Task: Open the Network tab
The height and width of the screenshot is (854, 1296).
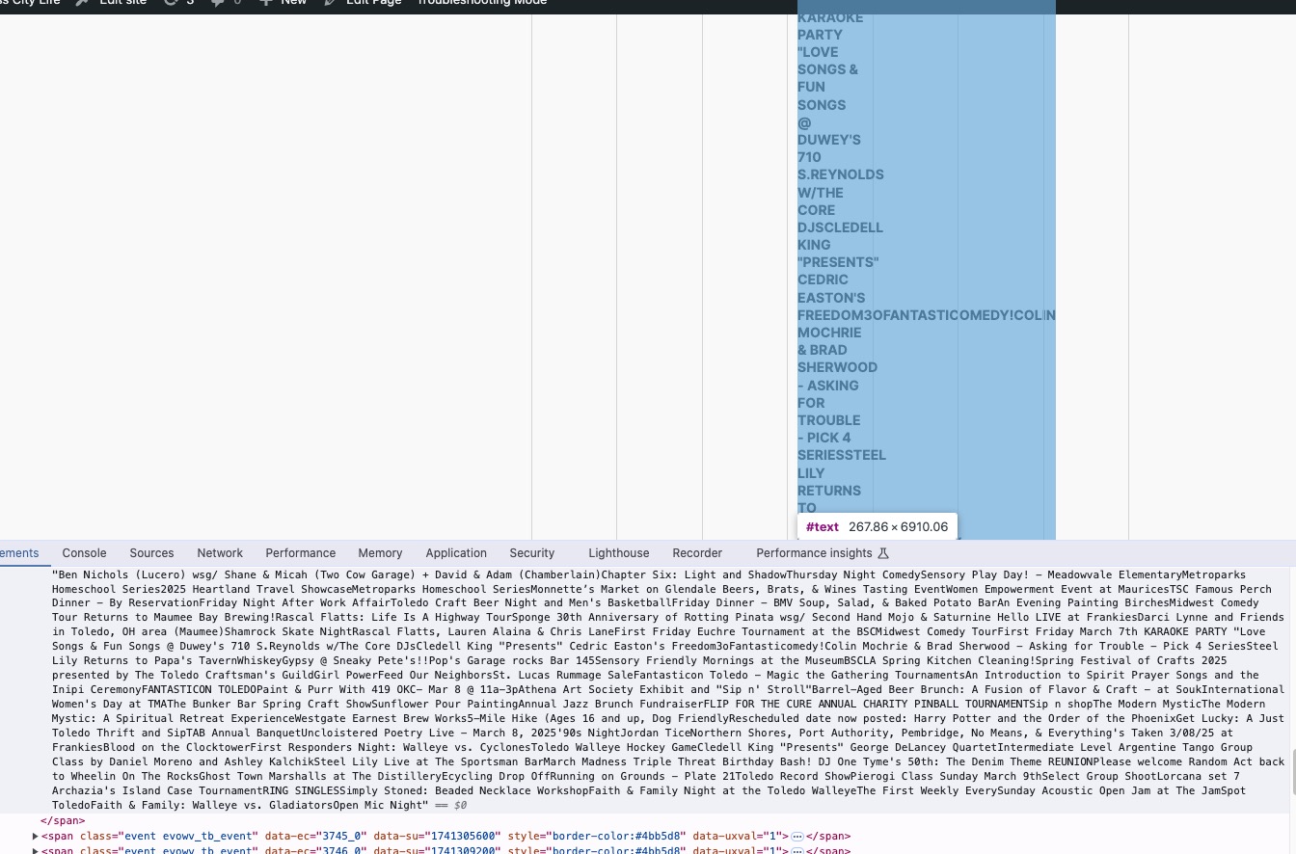Action: pos(220,553)
